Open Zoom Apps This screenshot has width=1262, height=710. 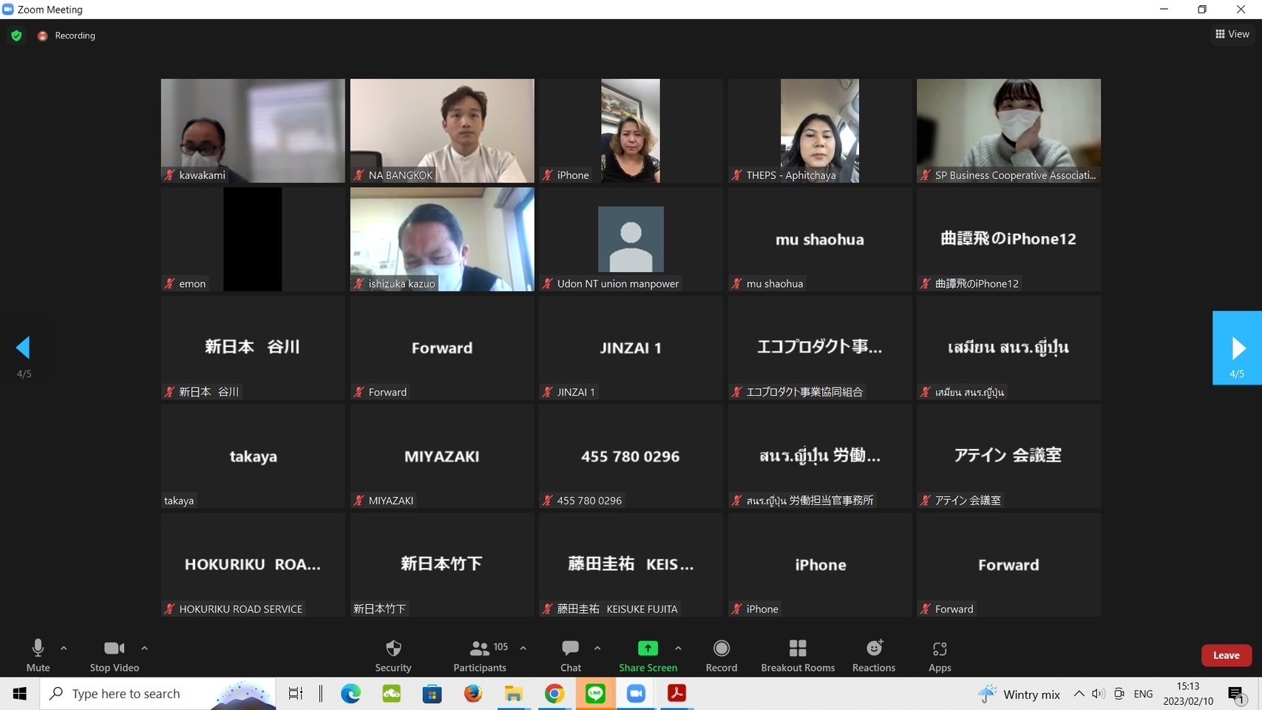coord(940,655)
